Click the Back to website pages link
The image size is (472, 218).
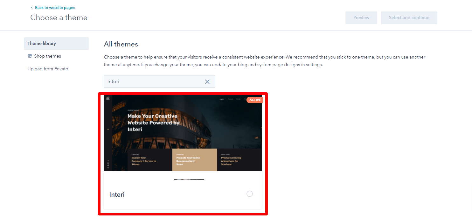coord(55,8)
